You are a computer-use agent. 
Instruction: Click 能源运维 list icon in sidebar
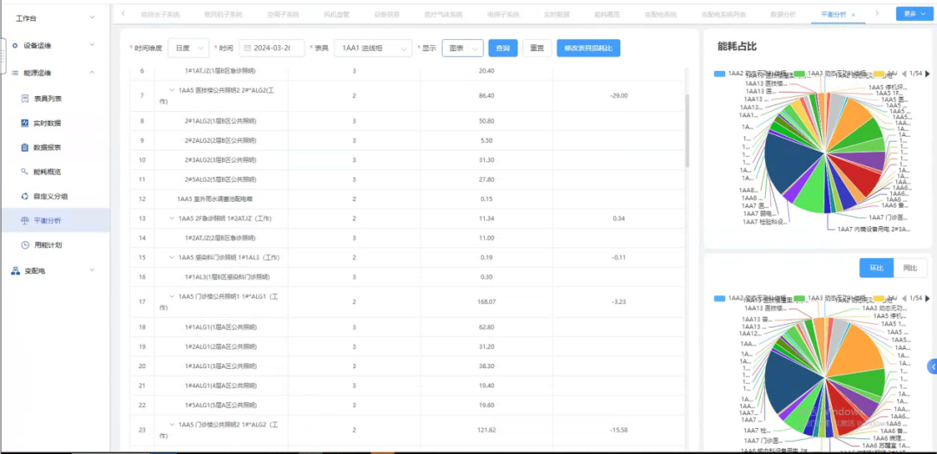[15, 73]
